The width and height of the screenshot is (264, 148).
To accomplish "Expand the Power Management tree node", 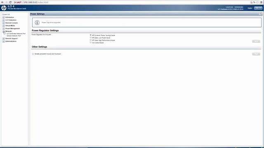I will coord(4,28).
